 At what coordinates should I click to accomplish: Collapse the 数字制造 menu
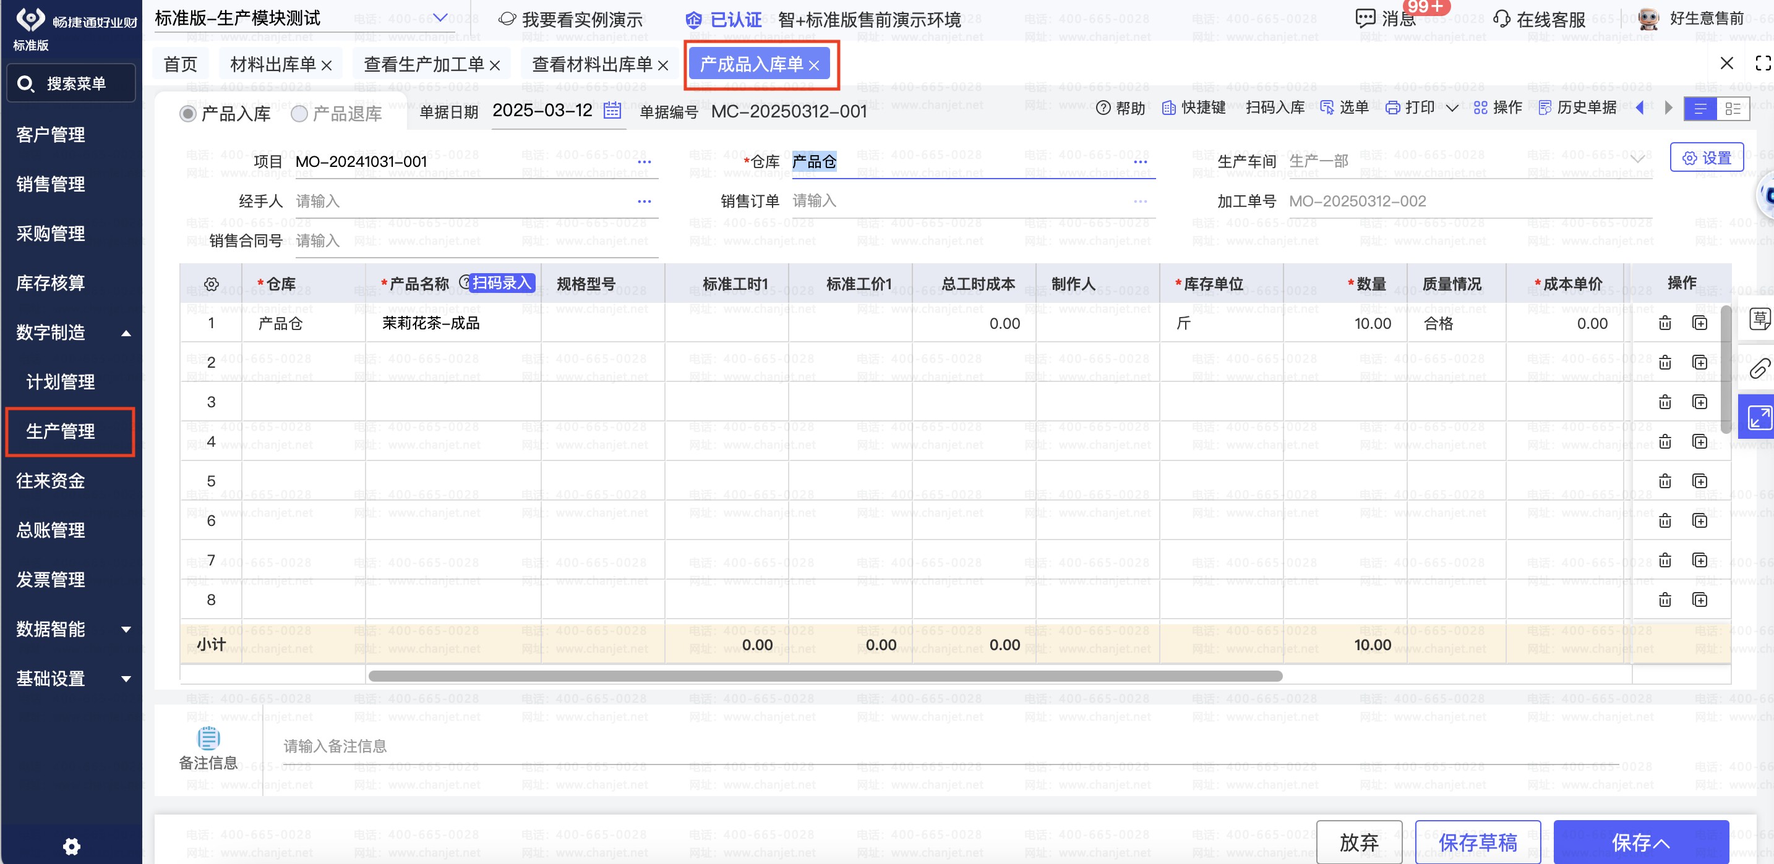(x=126, y=334)
